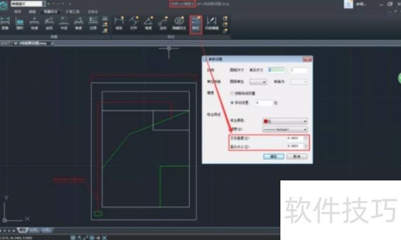Select the aligned dimension annotation tool
This screenshot has width=401, height=240.
click(133, 23)
